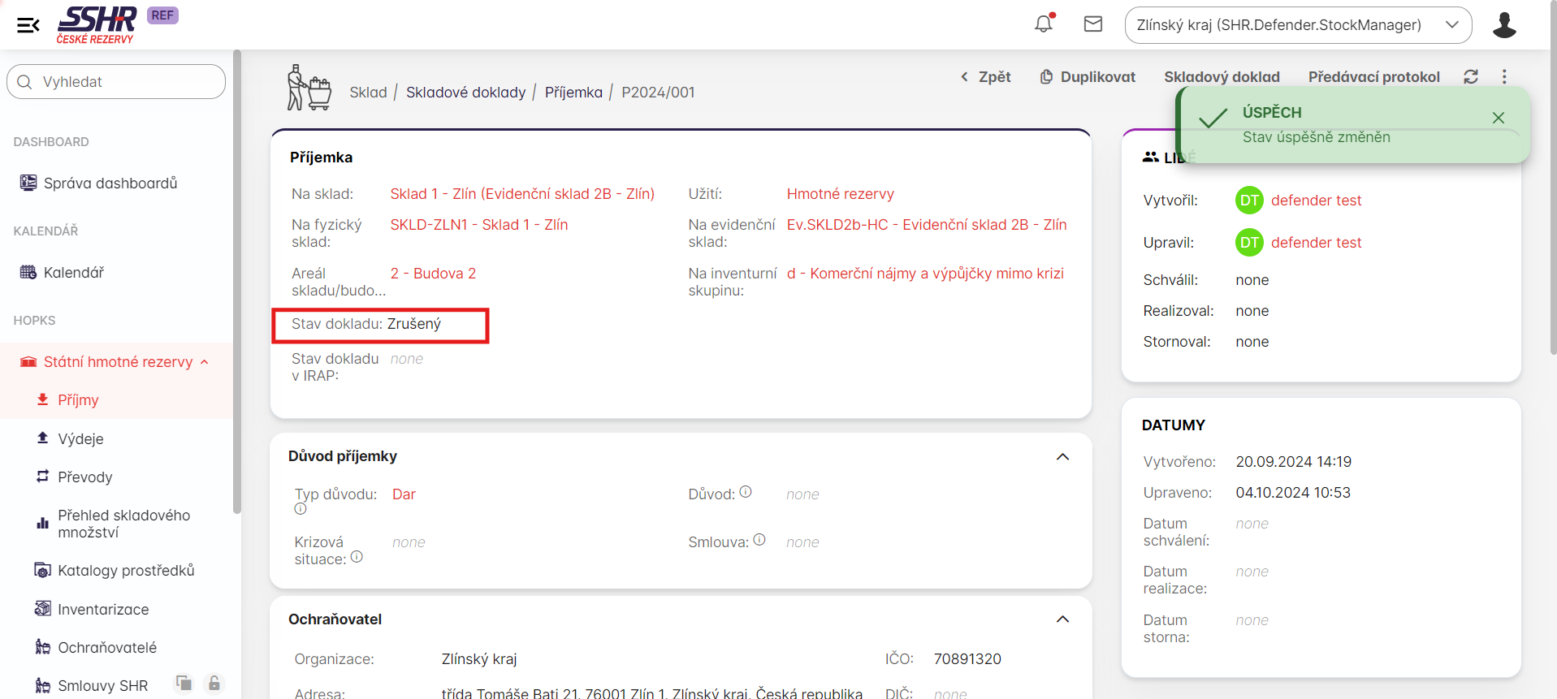The image size is (1557, 699).
Task: Open the messages envelope icon
Action: coord(1093,24)
